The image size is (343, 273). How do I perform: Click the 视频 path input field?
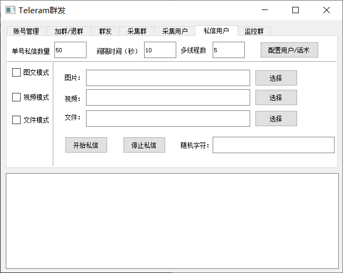tap(168, 97)
